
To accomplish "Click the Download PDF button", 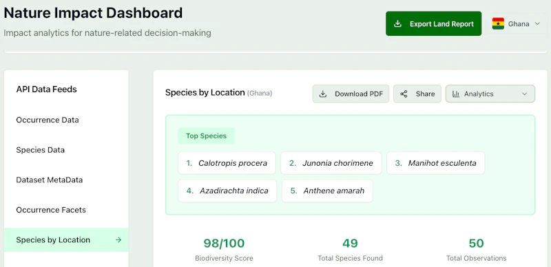I will pyautogui.click(x=351, y=94).
